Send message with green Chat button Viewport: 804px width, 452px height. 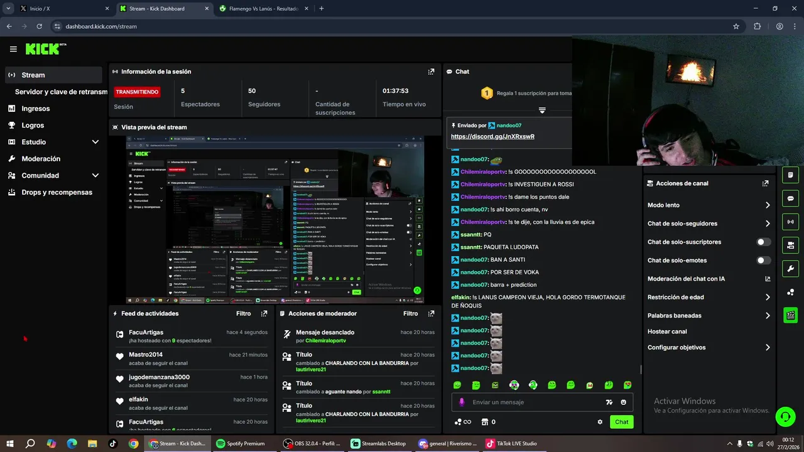click(621, 422)
